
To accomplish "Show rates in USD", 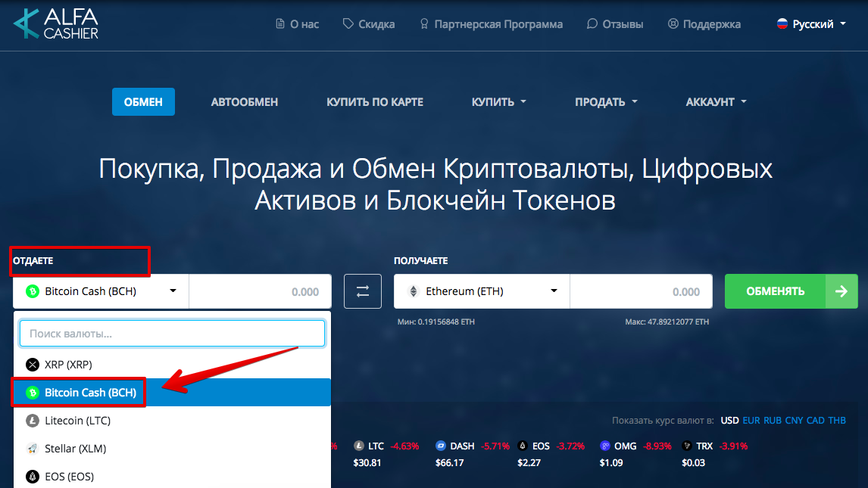I will point(729,421).
